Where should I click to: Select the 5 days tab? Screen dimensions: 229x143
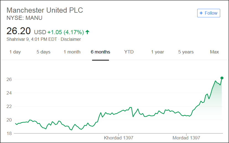point(43,52)
